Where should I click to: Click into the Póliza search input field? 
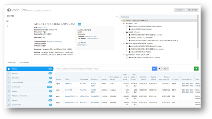tap(104, 69)
